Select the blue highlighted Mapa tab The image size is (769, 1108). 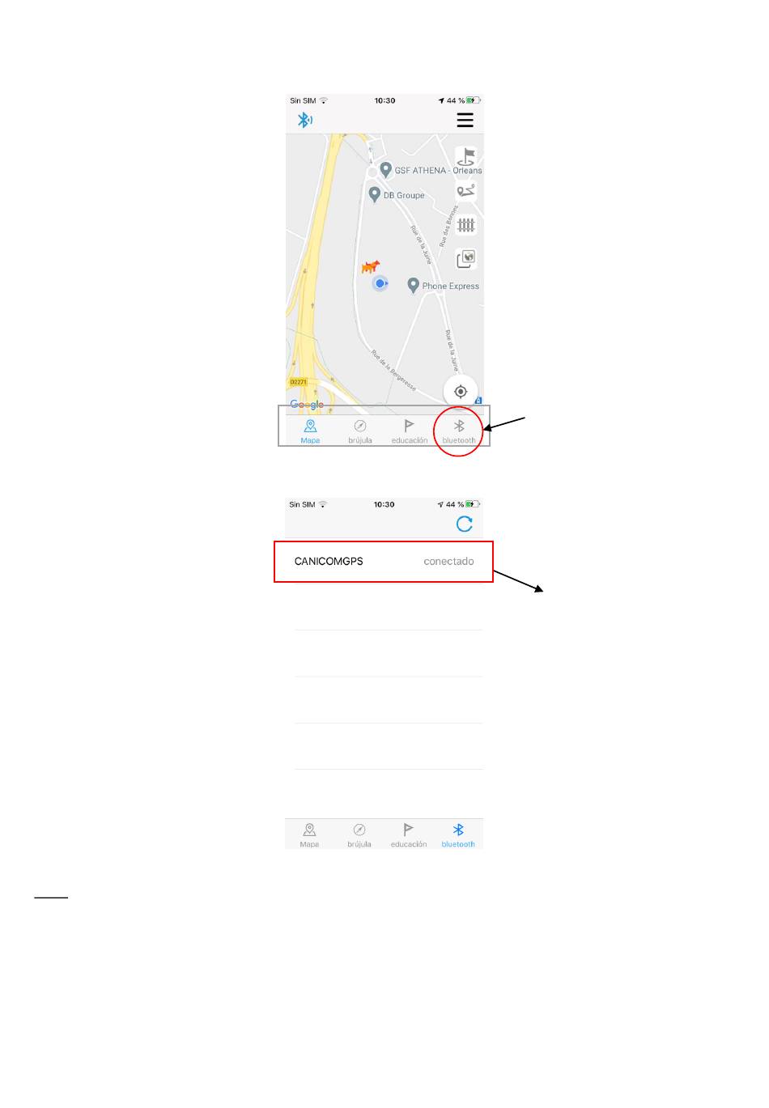coord(310,431)
